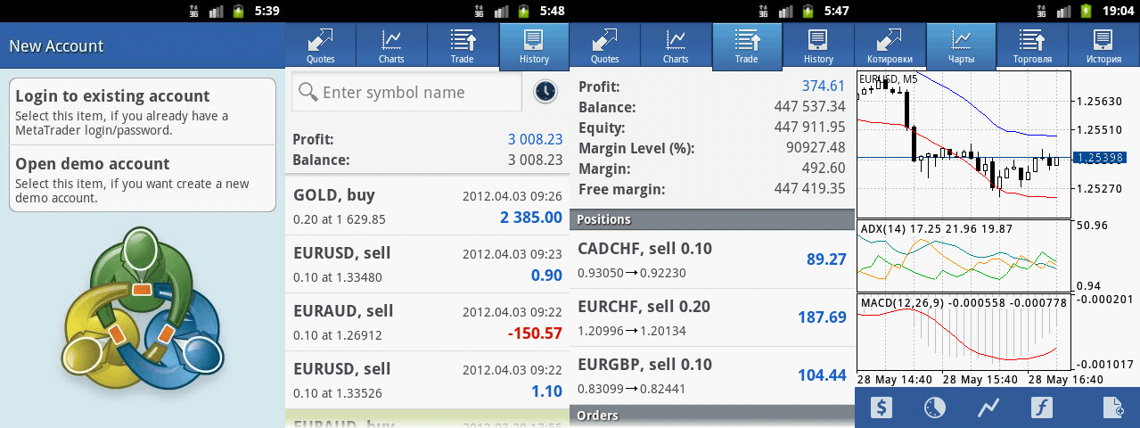Viewport: 1140px width, 428px height.
Task: Tap the EURUSD, M5 candlestick chart
Action: coord(963,144)
